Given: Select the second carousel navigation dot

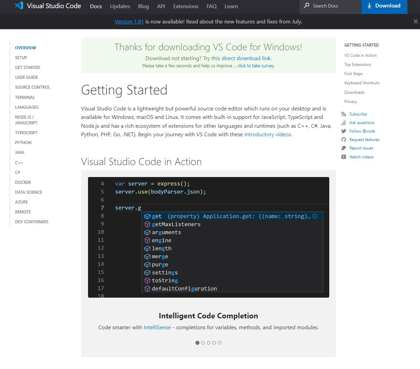Looking at the screenshot, I should (203, 343).
